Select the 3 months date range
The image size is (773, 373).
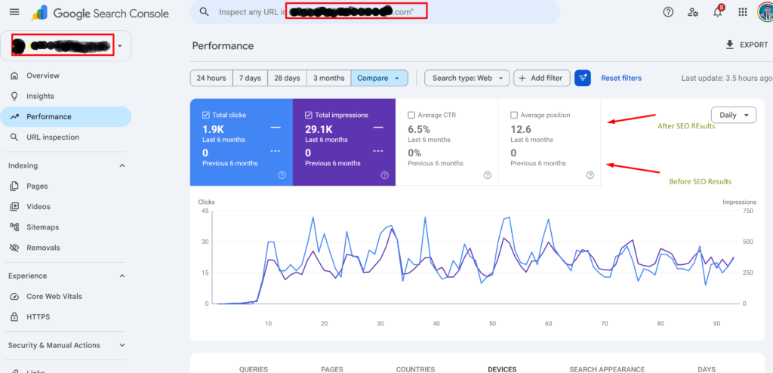[x=329, y=78]
